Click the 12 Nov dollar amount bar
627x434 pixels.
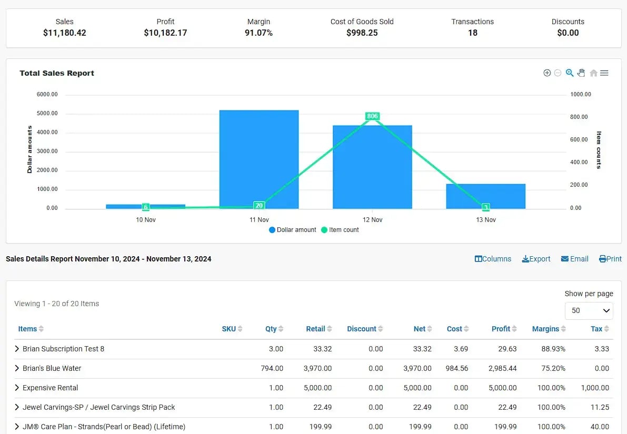[x=372, y=167]
